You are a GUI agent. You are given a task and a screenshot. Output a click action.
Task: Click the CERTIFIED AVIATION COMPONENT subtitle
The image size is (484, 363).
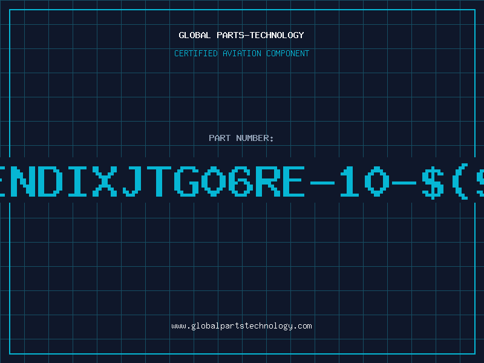241,53
